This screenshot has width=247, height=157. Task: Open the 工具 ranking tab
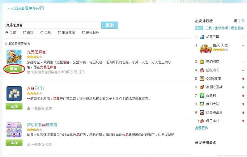click(209, 28)
